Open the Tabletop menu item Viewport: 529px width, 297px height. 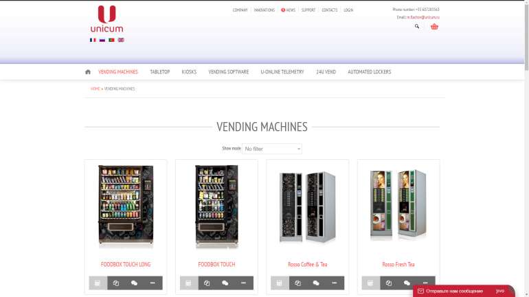click(160, 72)
